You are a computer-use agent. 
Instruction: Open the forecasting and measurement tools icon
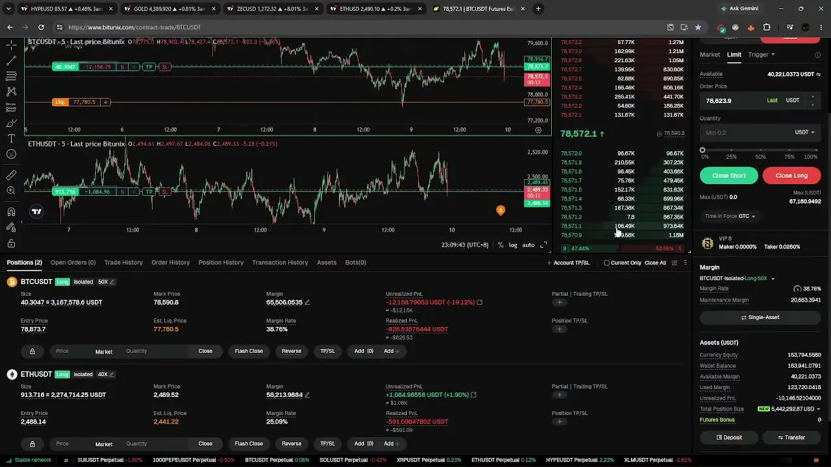pyautogui.click(x=11, y=108)
